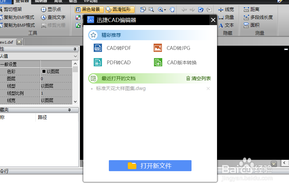This screenshot has height=188, width=289.
Task: Choose CAD转PDF conversion
Action: pos(112,48)
